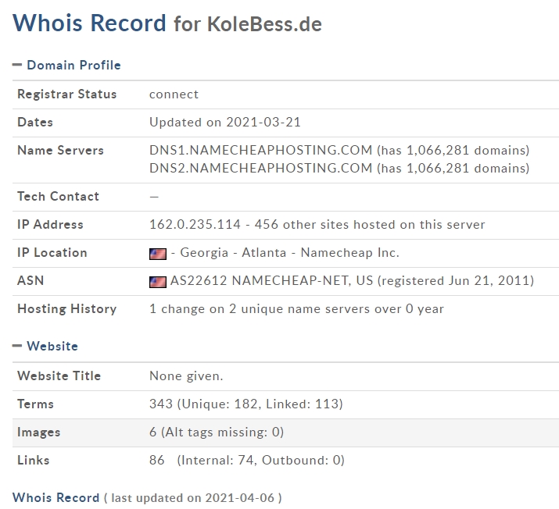Image resolution: width=559 pixels, height=509 pixels.
Task: Click the US flag icon beside AS22612
Action: click(158, 282)
